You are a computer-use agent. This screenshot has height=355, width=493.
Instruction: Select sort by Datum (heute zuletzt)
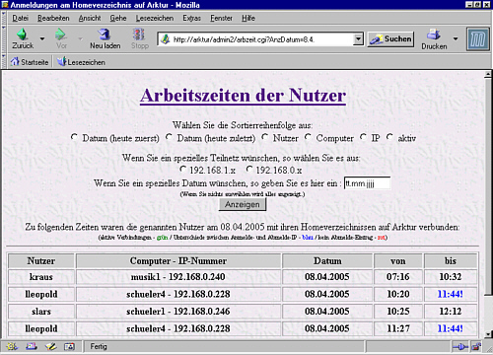tap(169, 137)
